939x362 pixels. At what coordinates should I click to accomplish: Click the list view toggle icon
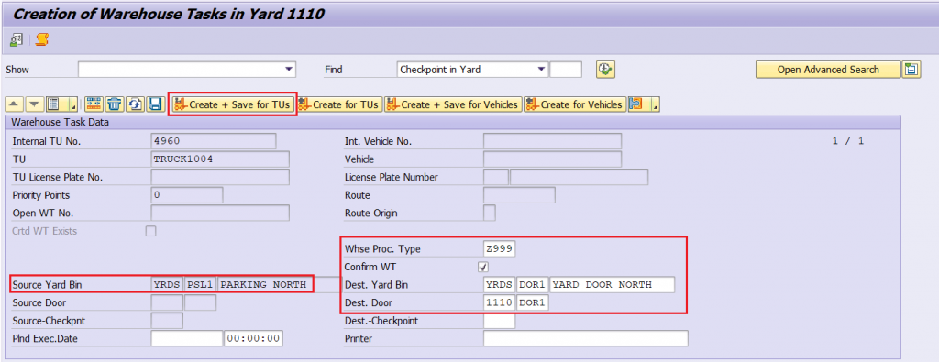pyautogui.click(x=55, y=104)
